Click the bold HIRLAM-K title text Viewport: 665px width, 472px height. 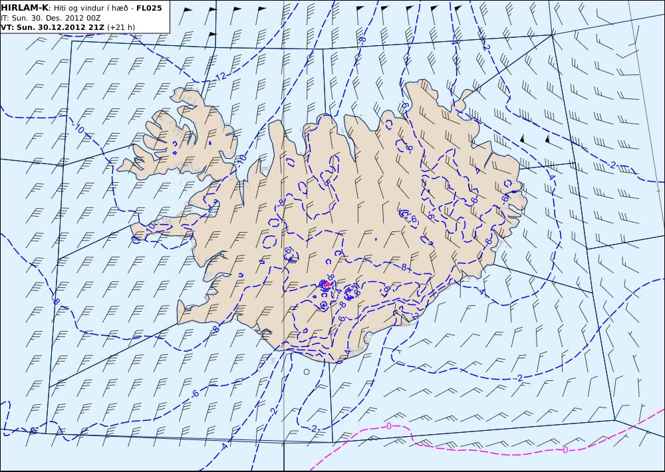coord(25,8)
